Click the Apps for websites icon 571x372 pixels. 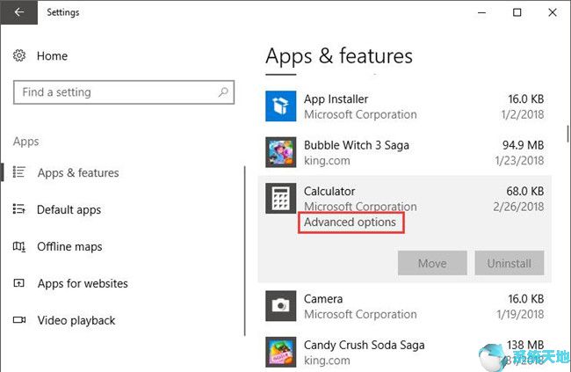coord(19,283)
